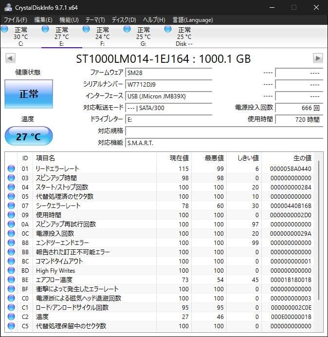This screenshot has width=328, height=337.
Task: Click status icon of row BF 衝撃によって発生したエラーレート
Action: (x=11, y=289)
